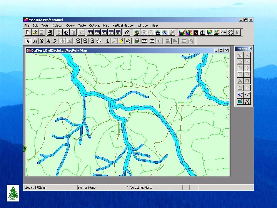The image size is (277, 208).
Task: Select the Arc tool in Drawing palette
Action: point(247,62)
